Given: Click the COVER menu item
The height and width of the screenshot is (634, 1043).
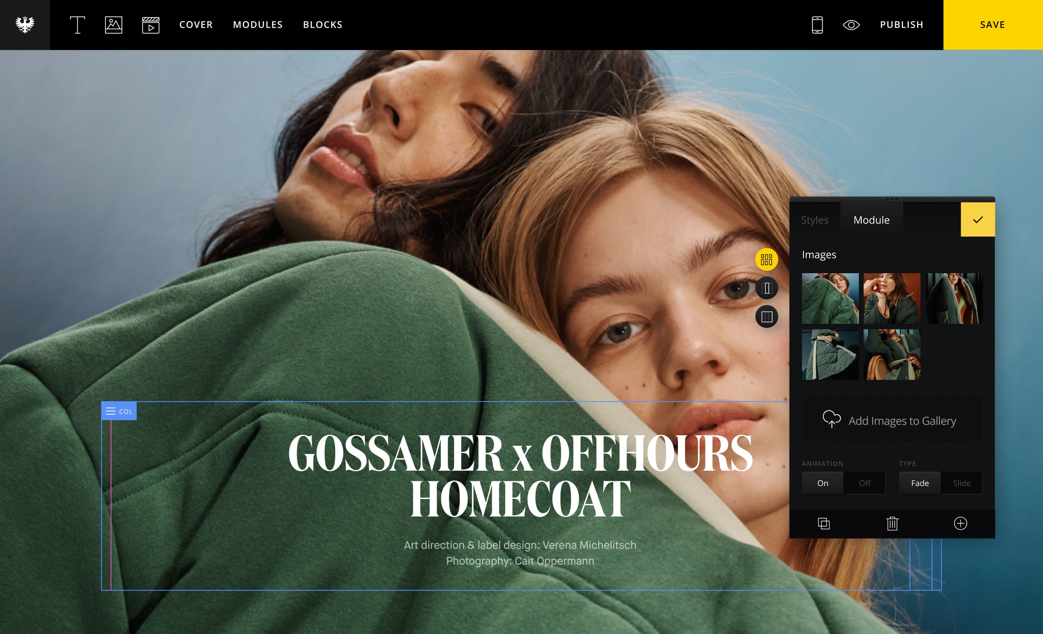Looking at the screenshot, I should click(x=196, y=24).
